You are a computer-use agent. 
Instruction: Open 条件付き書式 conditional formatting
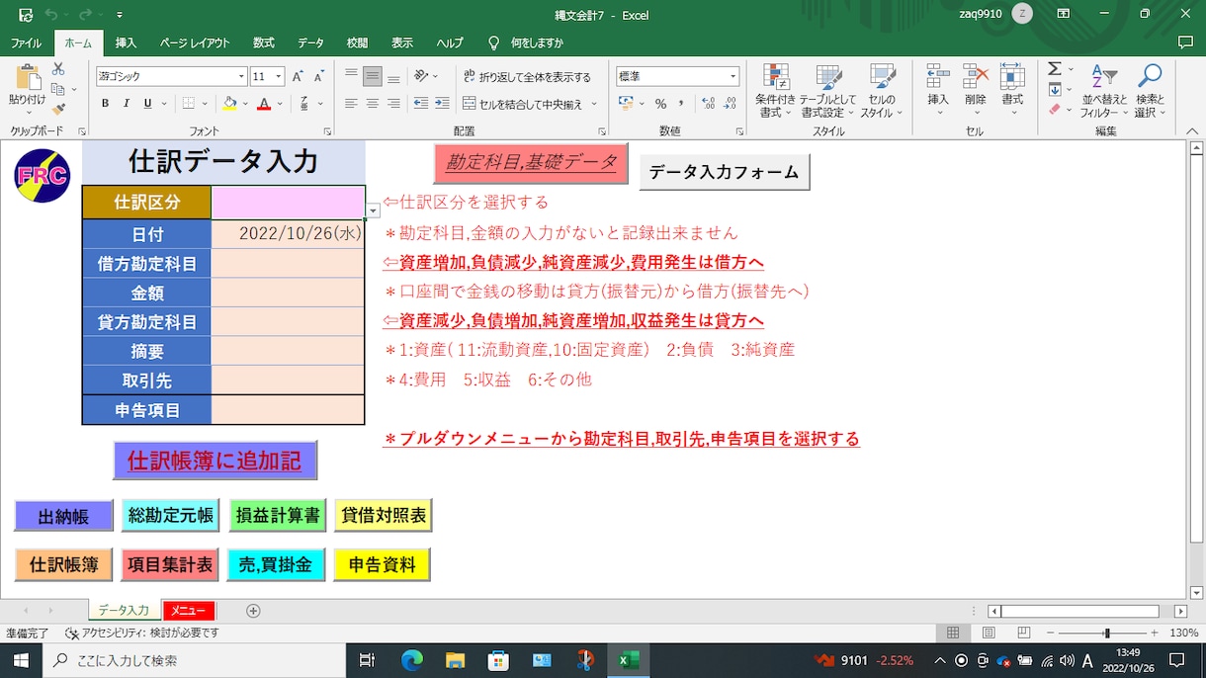[x=775, y=90]
